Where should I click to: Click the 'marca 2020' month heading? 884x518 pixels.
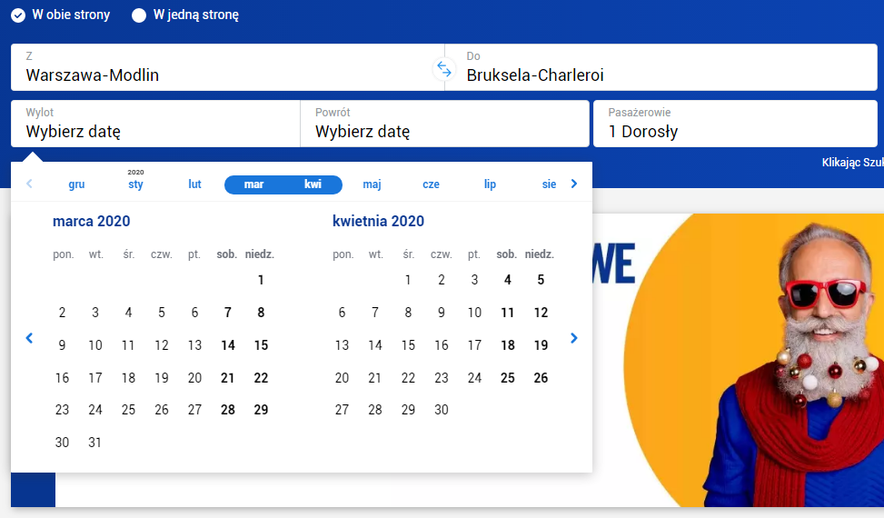[92, 221]
